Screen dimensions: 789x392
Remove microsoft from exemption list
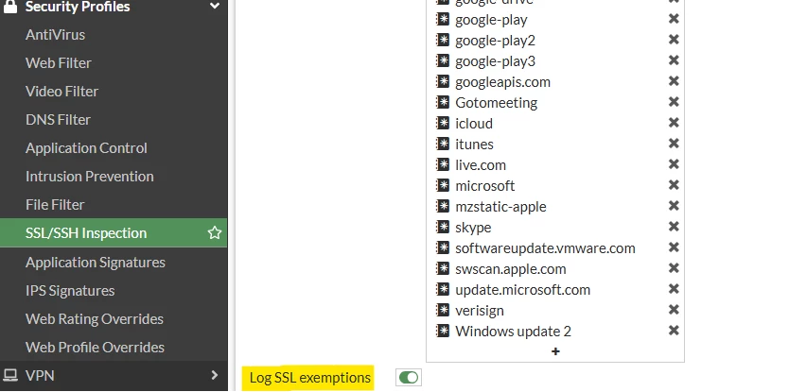[674, 185]
